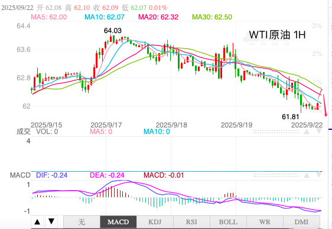
Task: Click the 63.6 price axis label
Action: pos(24,50)
